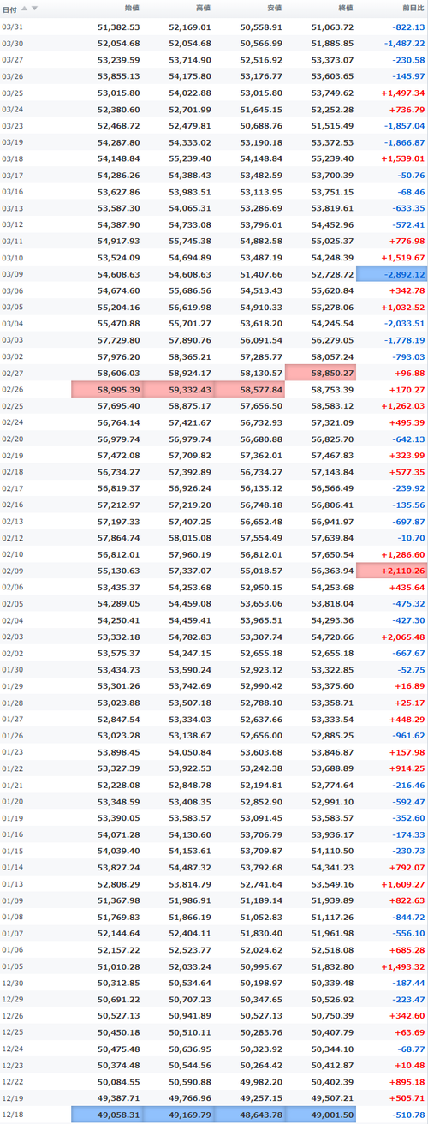Click the 日付 column header
The width and height of the screenshot is (428, 1124).
[x=8, y=9]
